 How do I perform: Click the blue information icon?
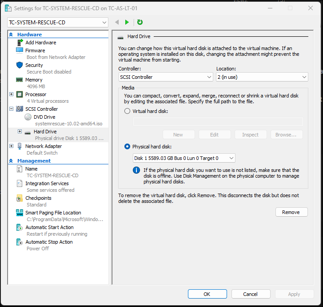click(x=136, y=170)
